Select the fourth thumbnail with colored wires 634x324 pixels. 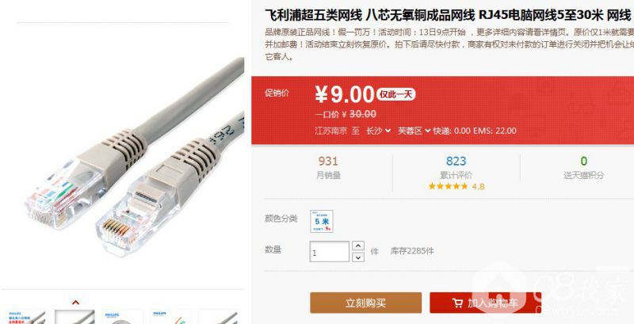[170, 317]
